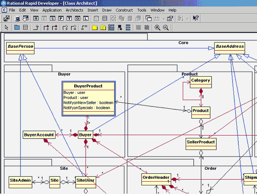The image size is (257, 194).
Task: Click the zoom in magnifier icon
Action: pyautogui.click(x=157, y=28)
